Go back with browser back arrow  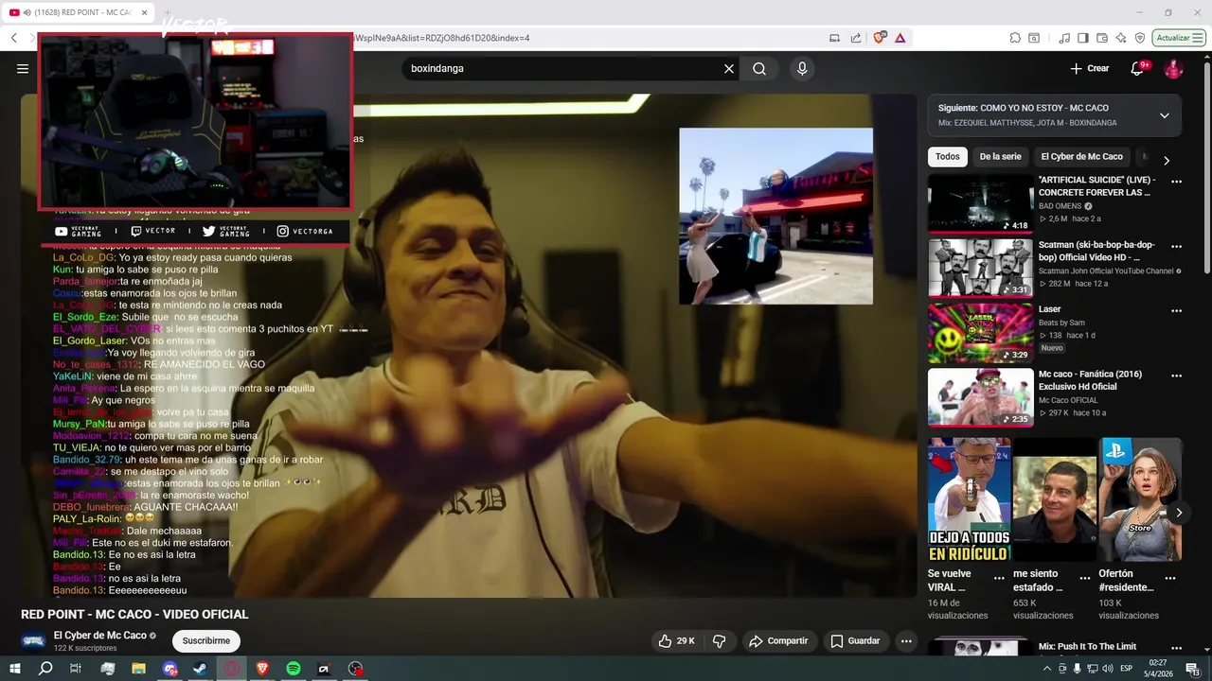(x=14, y=38)
